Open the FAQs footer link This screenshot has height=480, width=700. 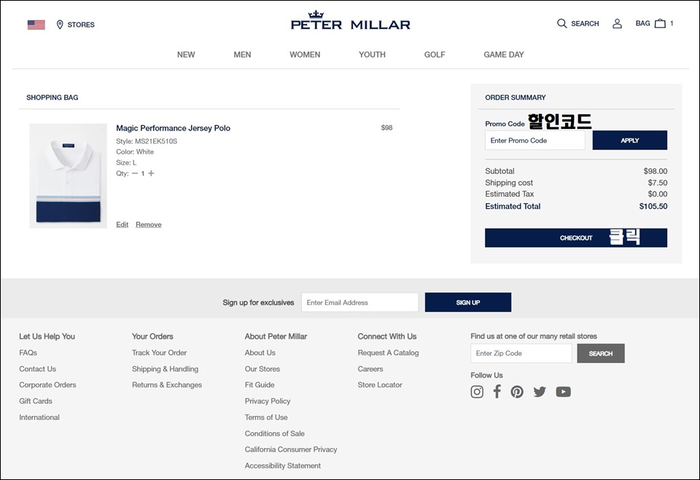28,353
